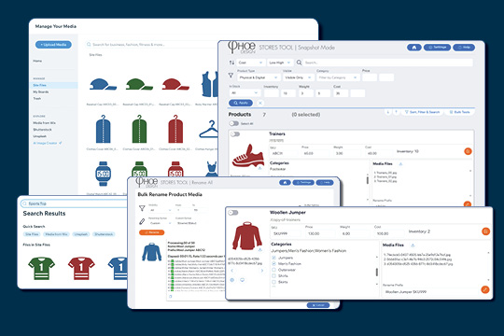
Task: Toggle the Trainers product select switch
Action: point(235,134)
